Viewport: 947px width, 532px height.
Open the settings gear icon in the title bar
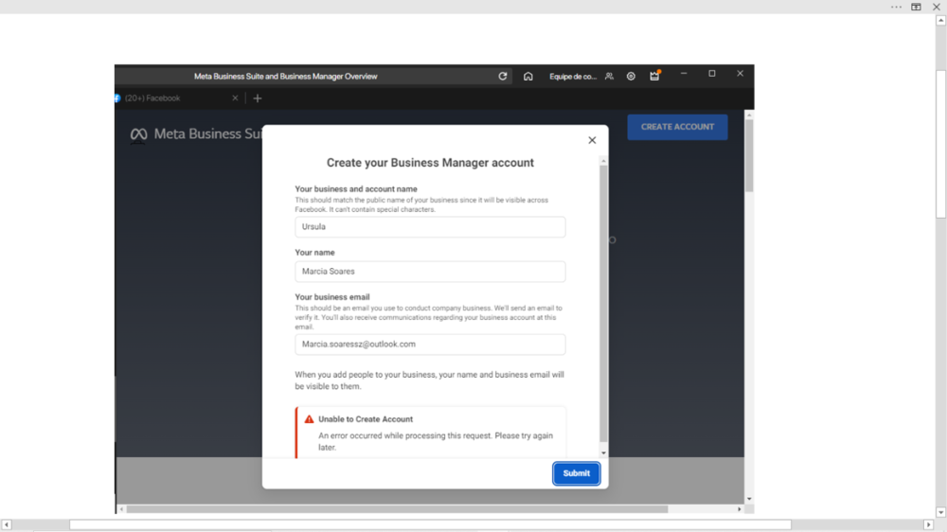631,76
